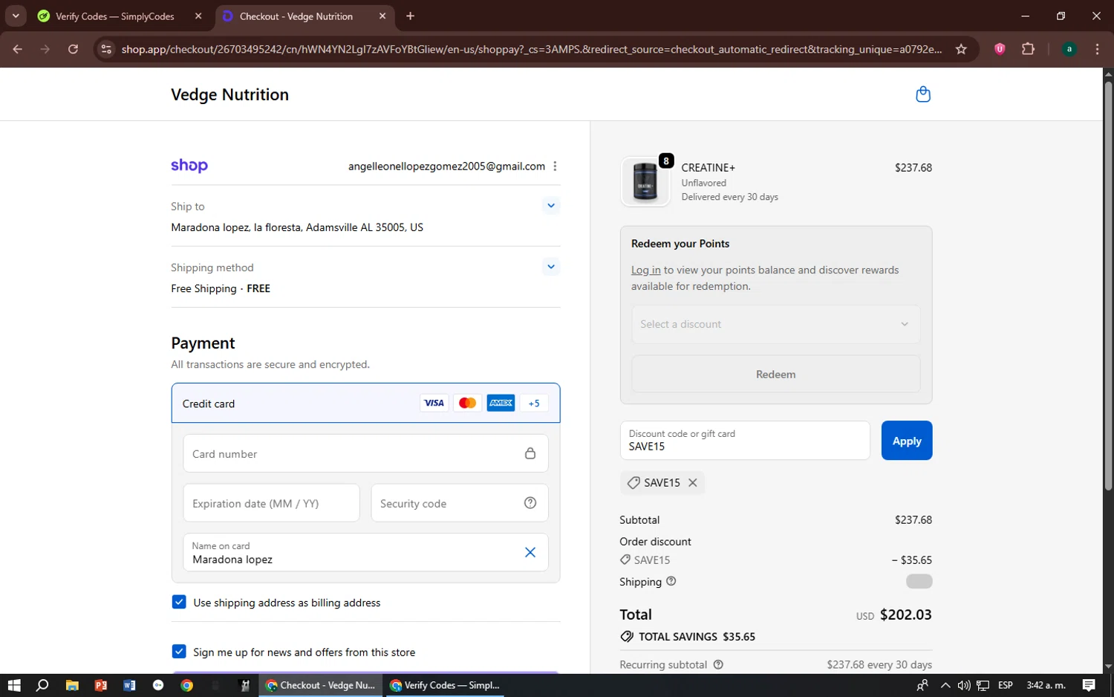The height and width of the screenshot is (697, 1114).
Task: Show the +5 additional card brands
Action: [x=534, y=403]
